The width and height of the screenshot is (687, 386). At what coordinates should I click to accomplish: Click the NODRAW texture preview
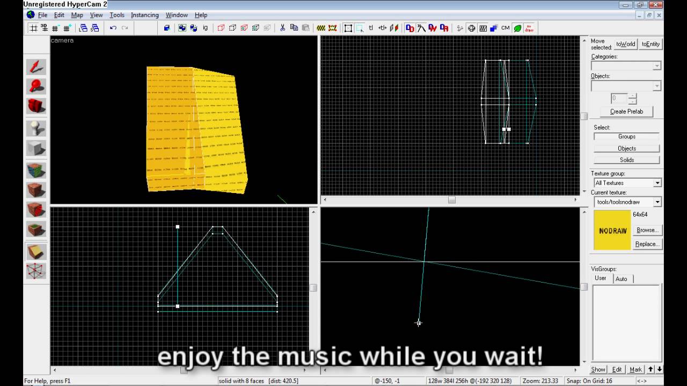pos(612,230)
